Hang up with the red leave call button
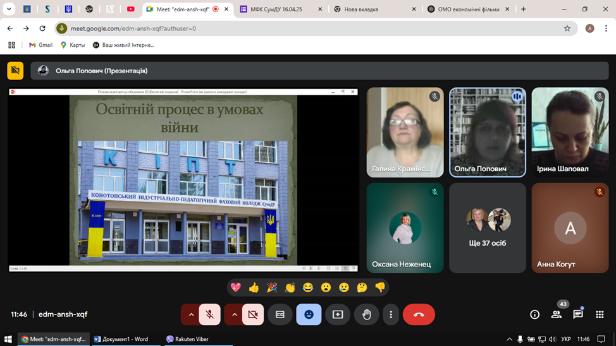The image size is (616, 346). tap(419, 314)
